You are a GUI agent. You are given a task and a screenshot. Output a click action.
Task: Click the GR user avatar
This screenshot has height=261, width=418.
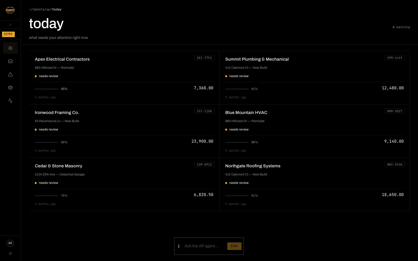tap(10, 243)
